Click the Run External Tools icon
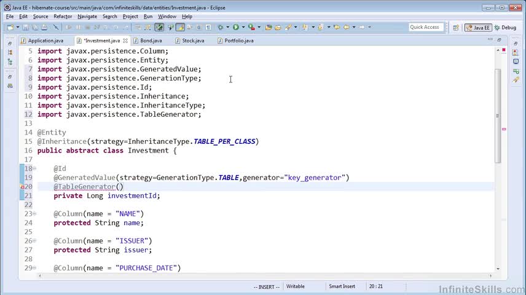The height and width of the screenshot is (295, 526). pos(251,27)
